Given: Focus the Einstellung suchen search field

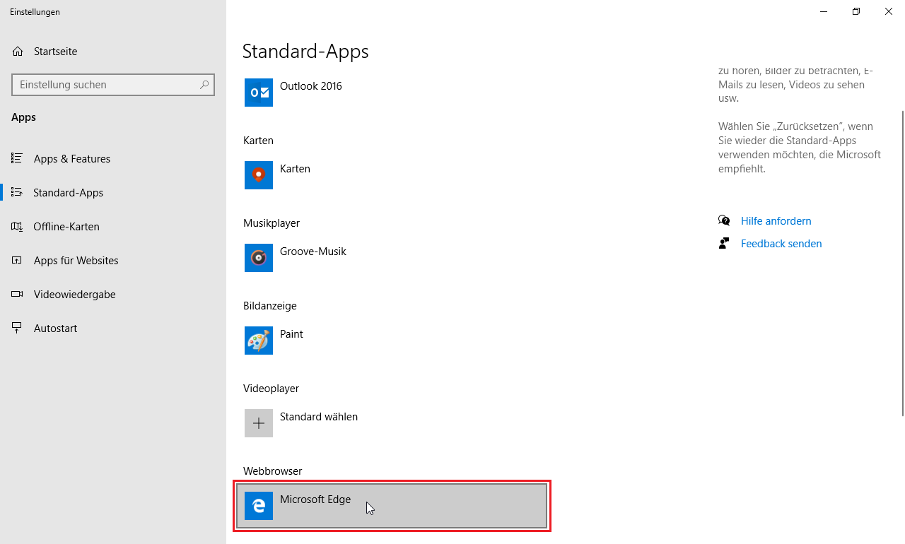Looking at the screenshot, I should tap(106, 85).
